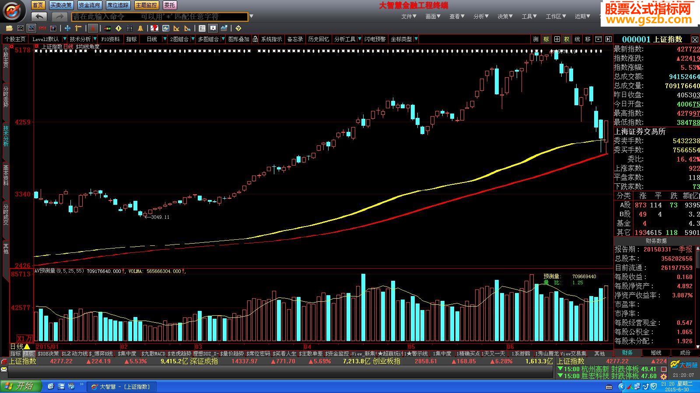Expand the 坐标类型 dropdown arrow

[x=416, y=39]
